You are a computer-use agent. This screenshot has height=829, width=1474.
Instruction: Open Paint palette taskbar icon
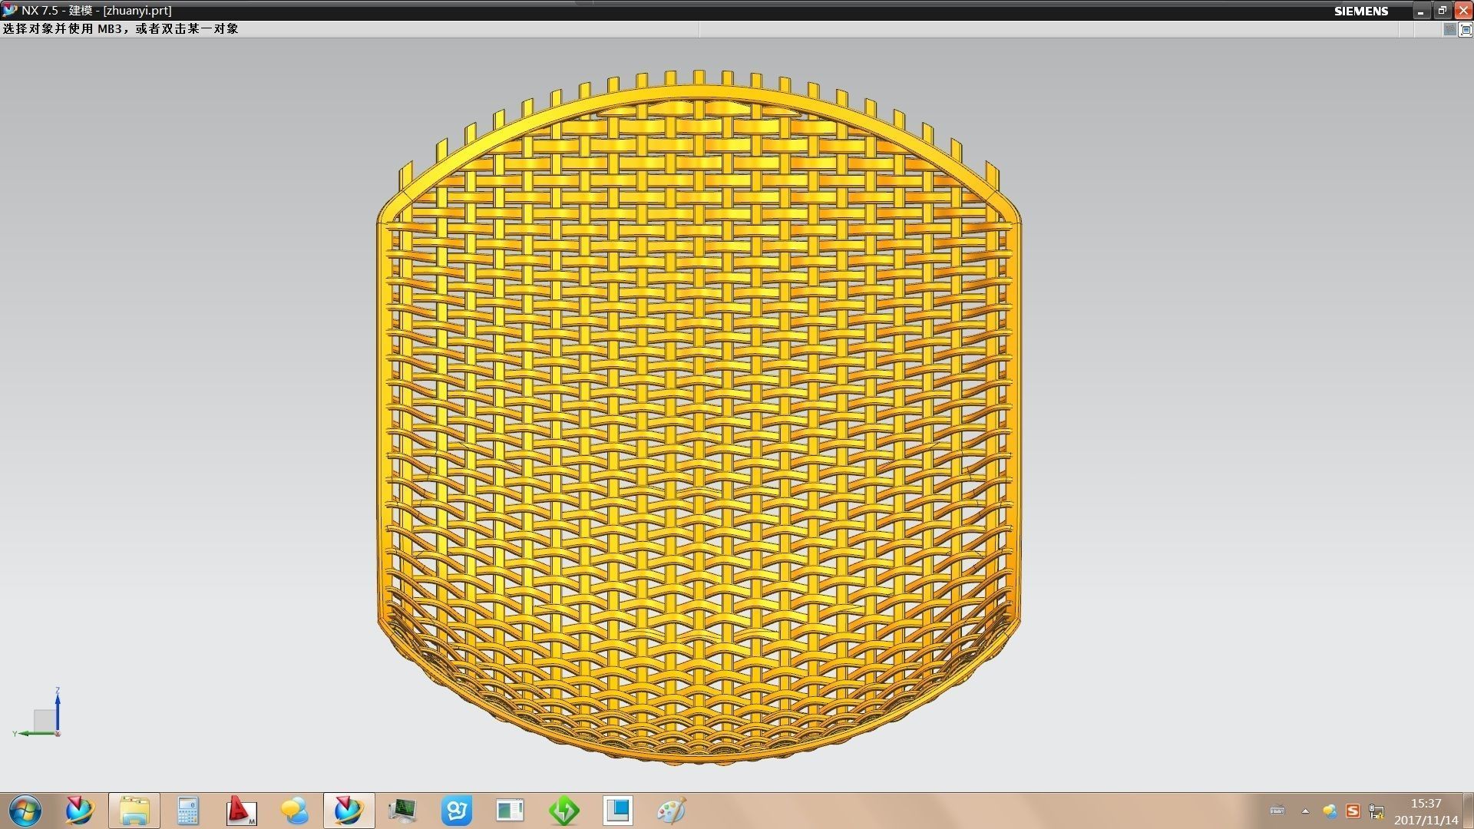click(672, 811)
